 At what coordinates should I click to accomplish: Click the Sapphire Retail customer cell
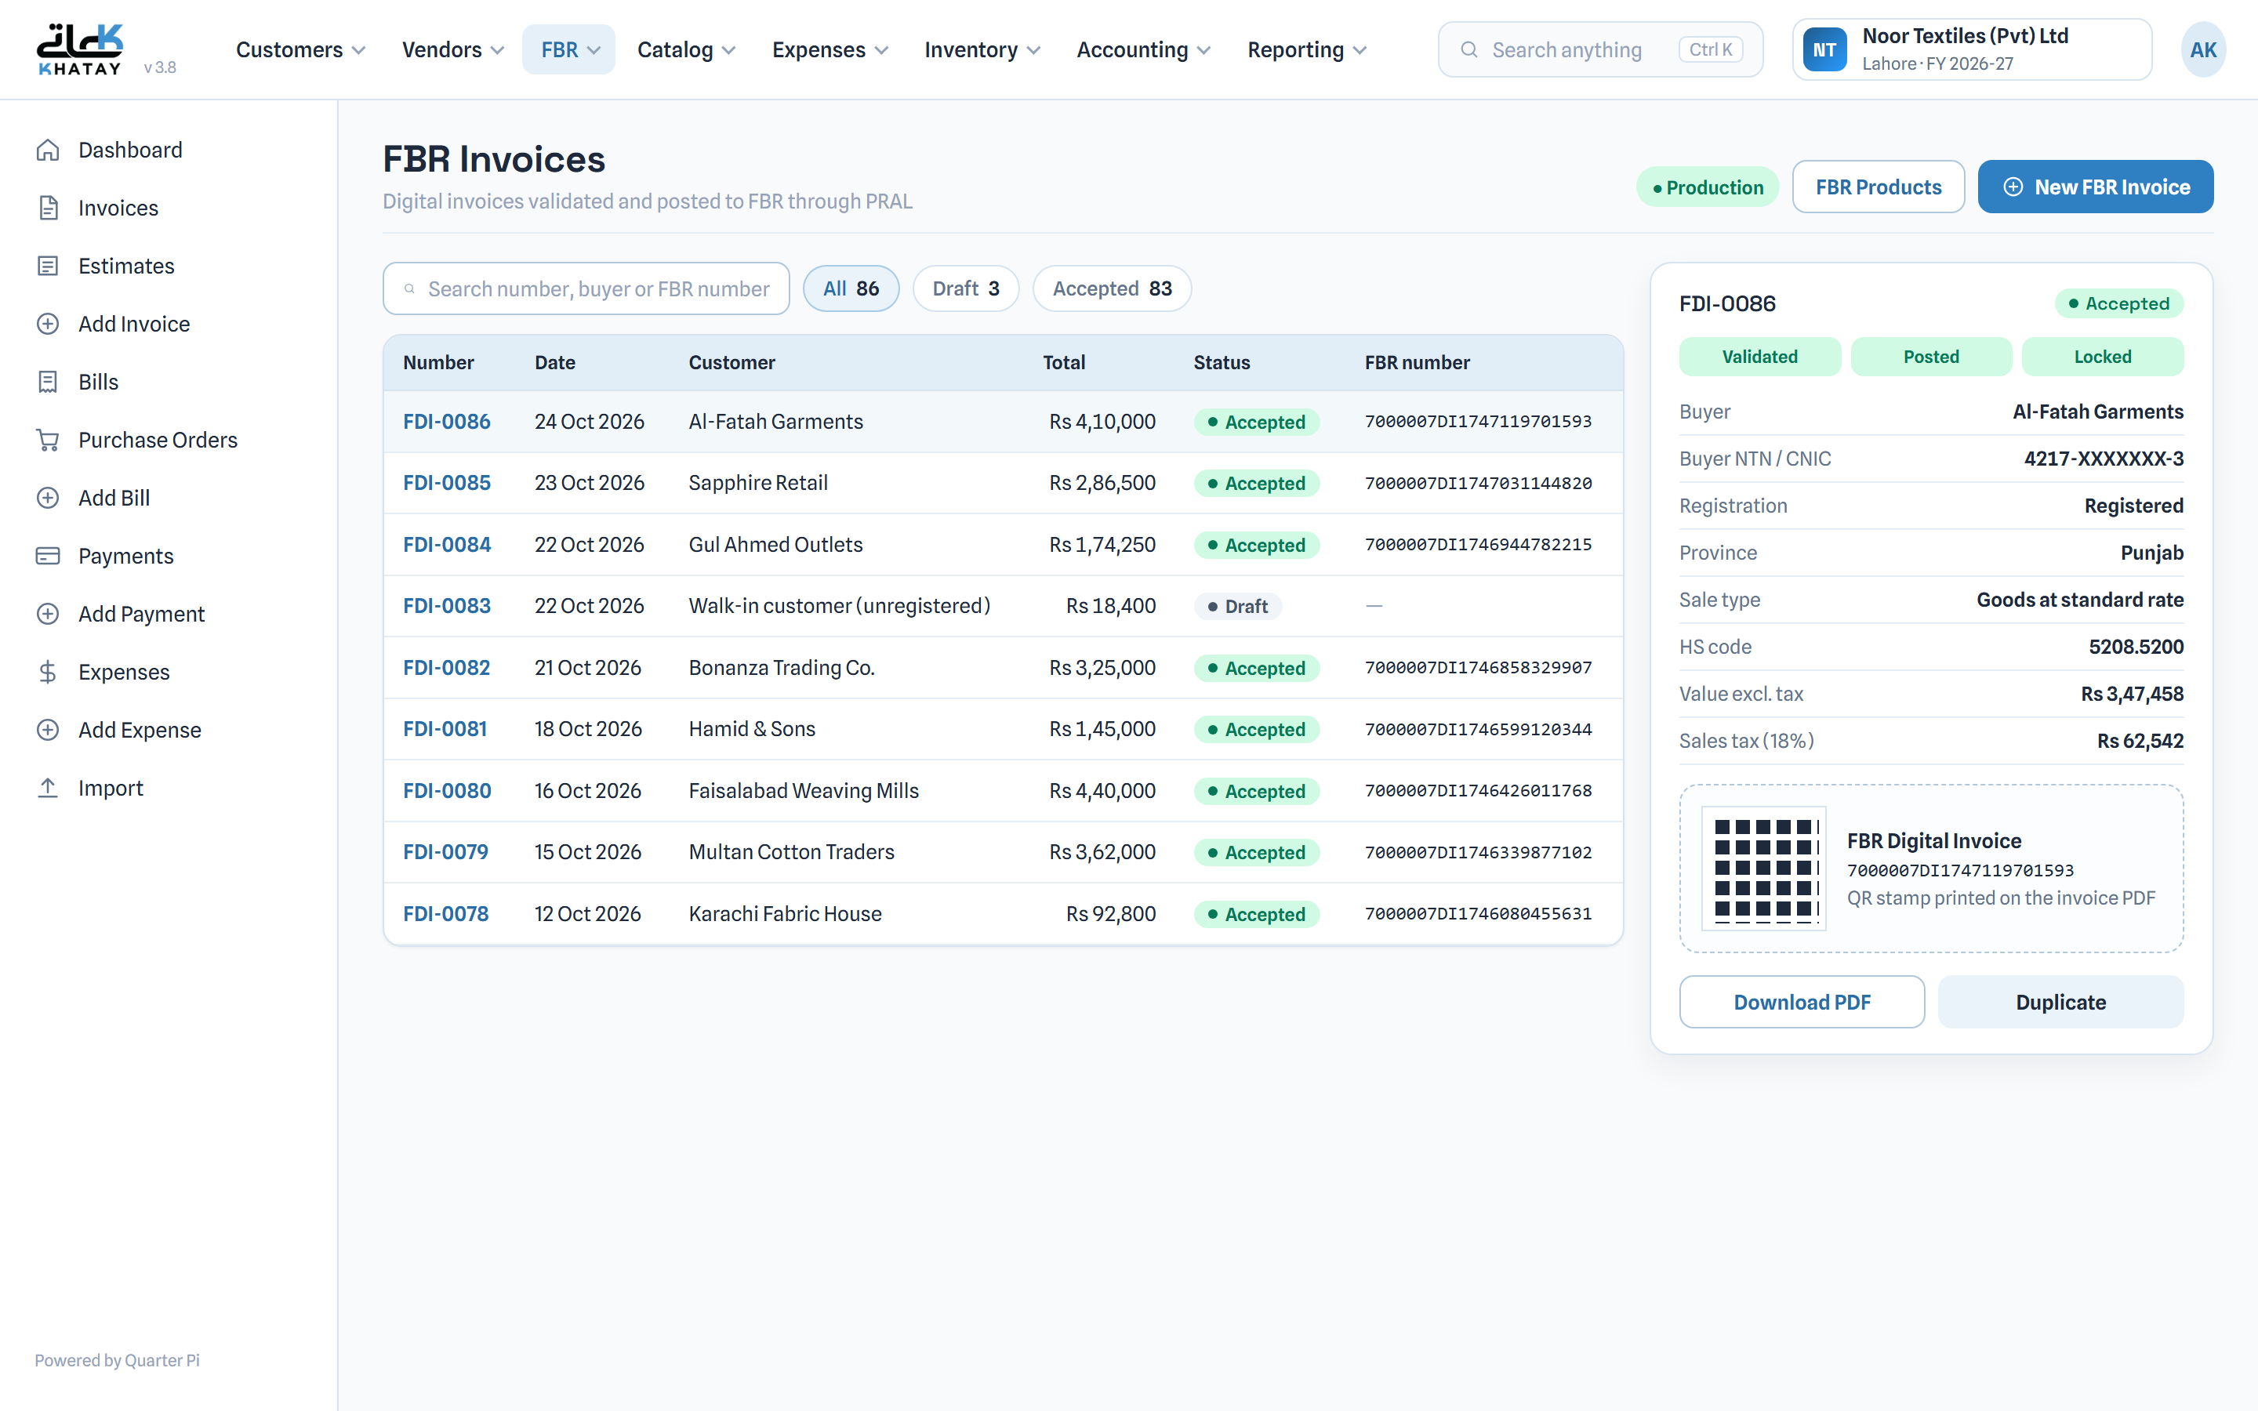(x=757, y=482)
